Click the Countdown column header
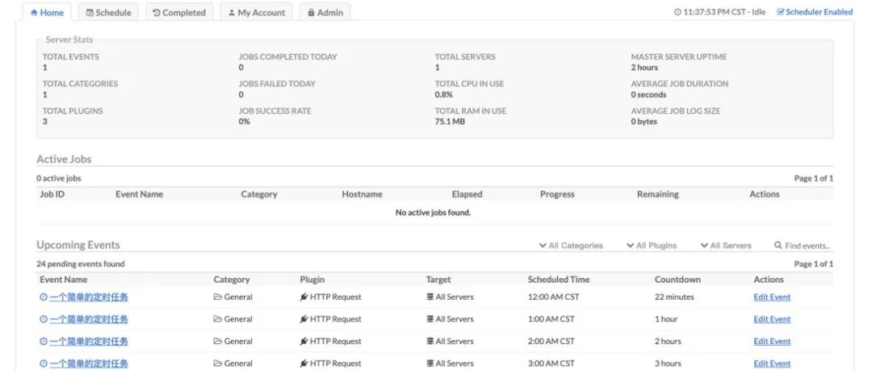 point(677,280)
